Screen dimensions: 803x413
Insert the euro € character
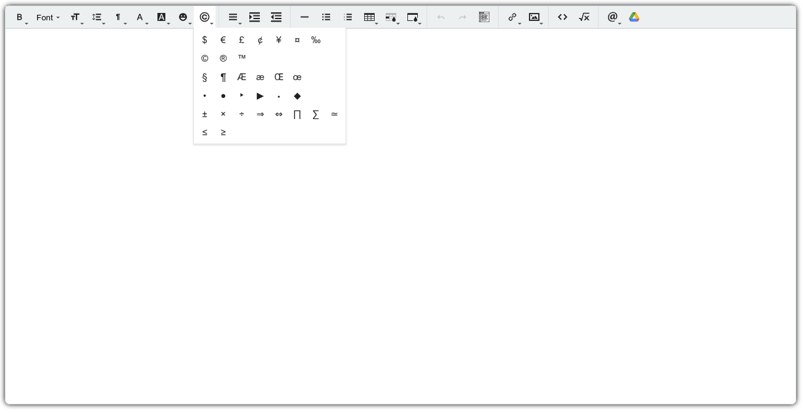[223, 40]
